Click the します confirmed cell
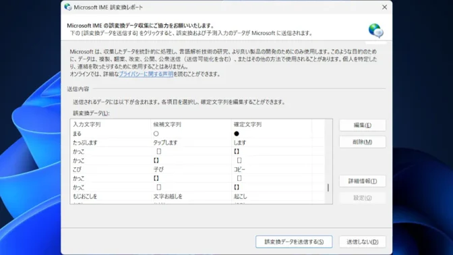 (240, 142)
